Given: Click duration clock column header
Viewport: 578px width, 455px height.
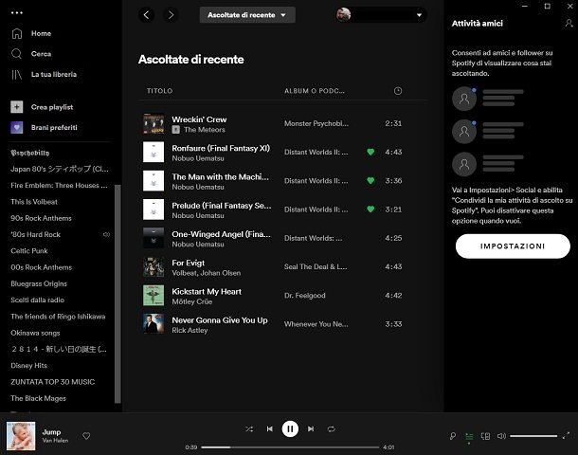Looking at the screenshot, I should tap(398, 91).
